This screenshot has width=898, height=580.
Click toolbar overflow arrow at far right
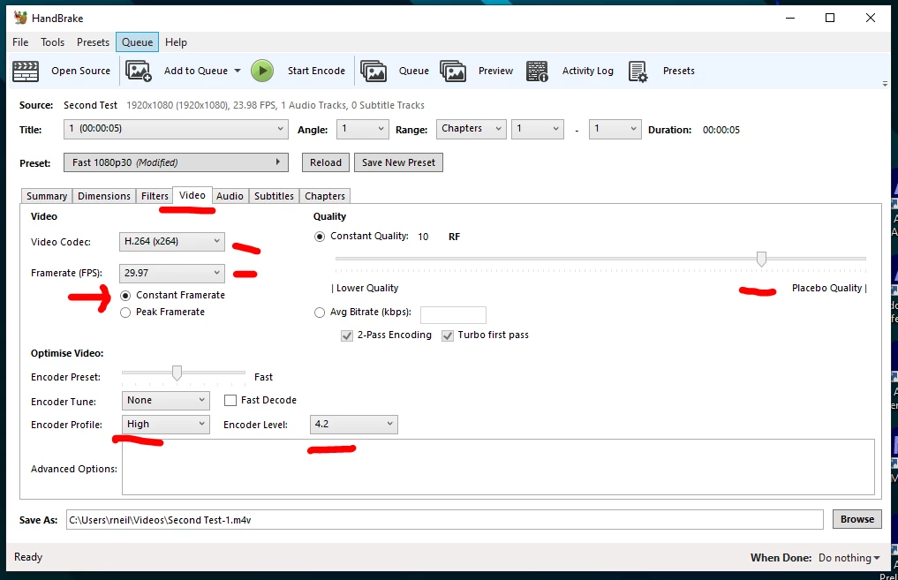point(885,84)
